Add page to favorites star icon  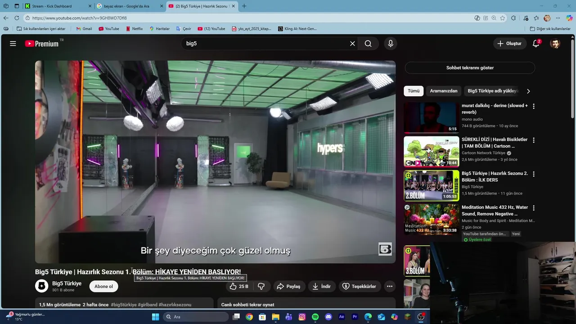coord(503,18)
